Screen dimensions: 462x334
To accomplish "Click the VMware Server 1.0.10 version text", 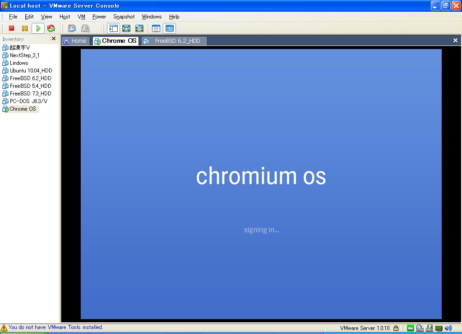I will (x=365, y=328).
